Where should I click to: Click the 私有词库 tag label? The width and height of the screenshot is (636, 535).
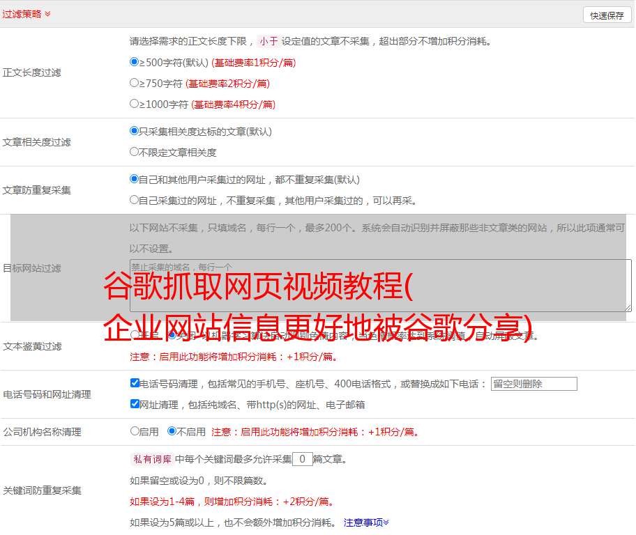(x=151, y=459)
